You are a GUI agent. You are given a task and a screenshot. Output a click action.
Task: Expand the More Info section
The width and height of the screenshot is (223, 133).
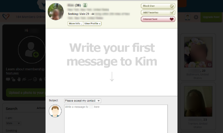pos(75,23)
